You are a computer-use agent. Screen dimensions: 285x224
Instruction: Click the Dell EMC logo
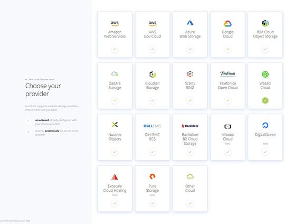point(153,126)
